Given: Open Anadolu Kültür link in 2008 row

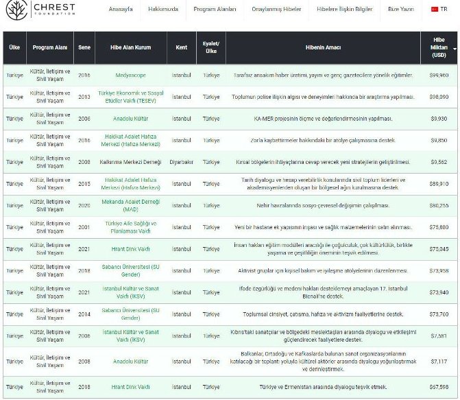Looking at the screenshot, I should 130,362.
